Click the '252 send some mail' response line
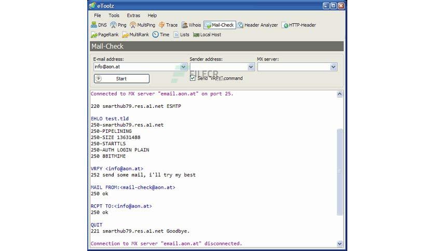Image resolution: width=434 pixels, height=251 pixels. [143, 175]
